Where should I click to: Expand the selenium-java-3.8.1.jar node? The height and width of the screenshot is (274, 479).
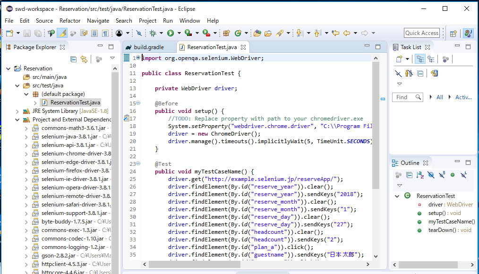click(x=26, y=137)
